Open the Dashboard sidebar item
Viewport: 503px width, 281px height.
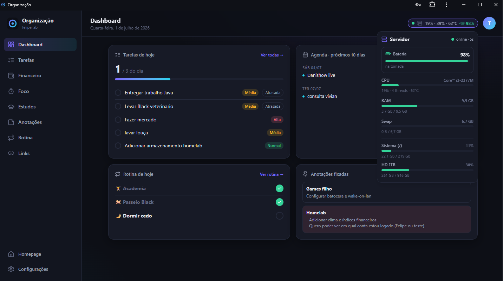40,45
